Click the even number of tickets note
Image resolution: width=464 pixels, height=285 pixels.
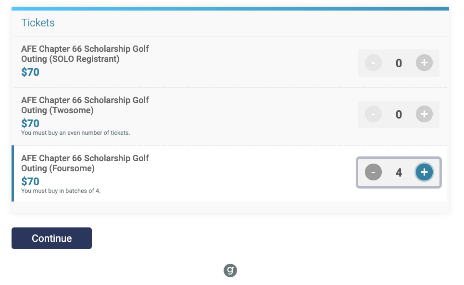pos(75,133)
